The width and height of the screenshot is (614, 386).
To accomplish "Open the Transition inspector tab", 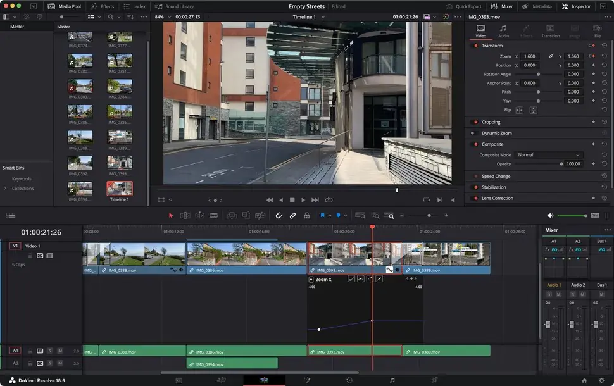I will [550, 31].
